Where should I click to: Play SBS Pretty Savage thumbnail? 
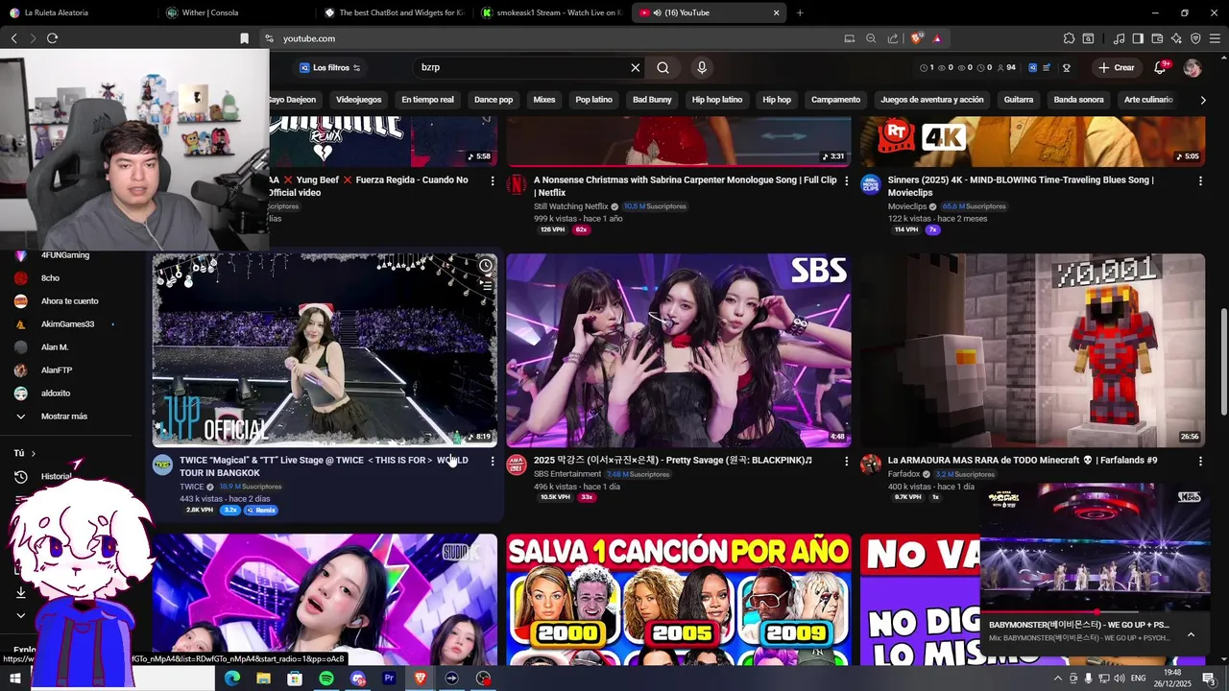click(679, 350)
